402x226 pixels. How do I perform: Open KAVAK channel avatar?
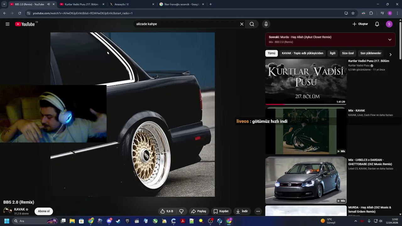(8, 211)
